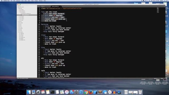Expand the concerns folder arrow
This screenshot has height=95, width=169.
[x=20, y=12]
